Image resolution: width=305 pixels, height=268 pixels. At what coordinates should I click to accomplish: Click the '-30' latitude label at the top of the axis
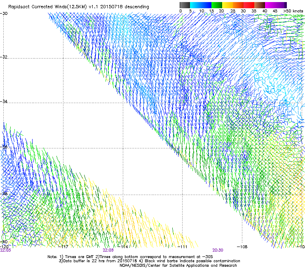pyautogui.click(x=4, y=14)
